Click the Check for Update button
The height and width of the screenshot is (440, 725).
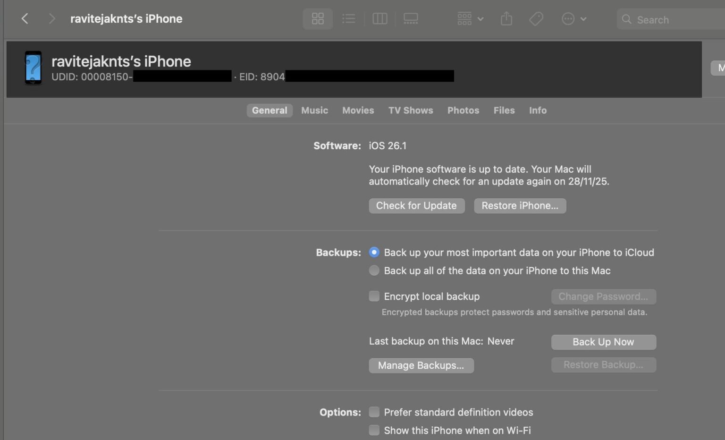(x=416, y=205)
